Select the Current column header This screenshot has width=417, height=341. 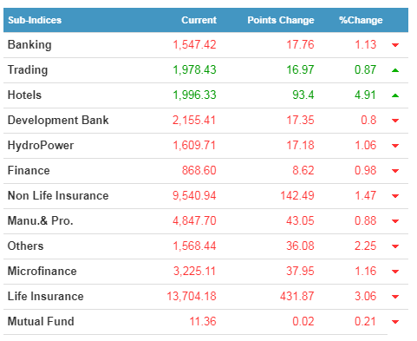199,20
